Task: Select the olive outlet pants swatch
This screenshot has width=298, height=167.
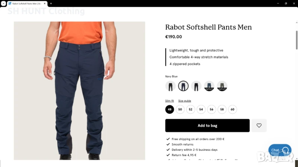Action: click(x=222, y=86)
